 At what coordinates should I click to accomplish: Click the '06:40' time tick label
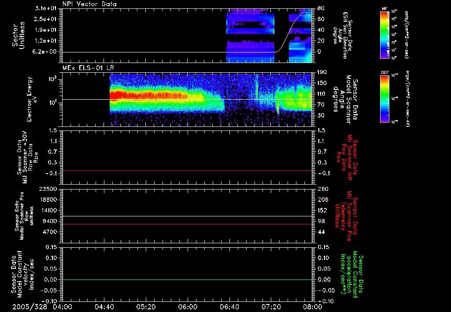pos(229,307)
